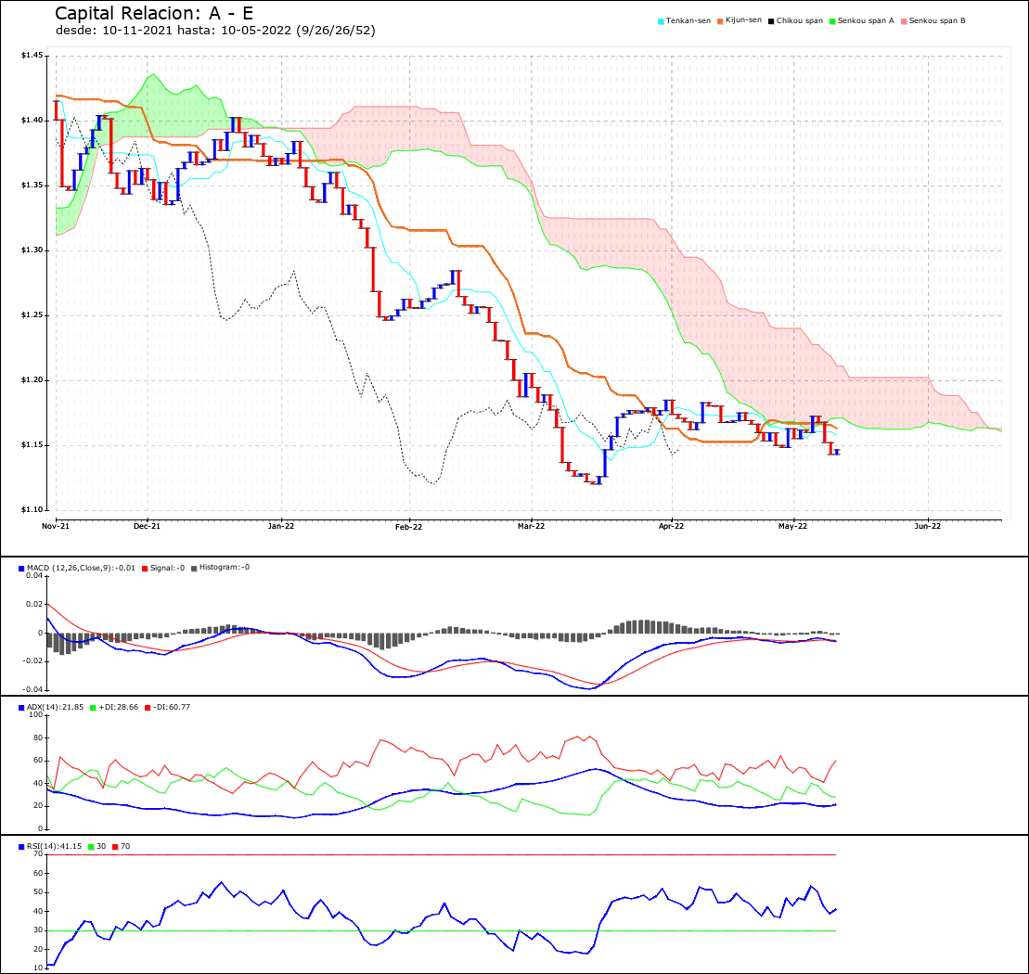Click the chart title Capital Relacion: A - E
Viewport: 1029px width, 974px height.
pos(154,13)
